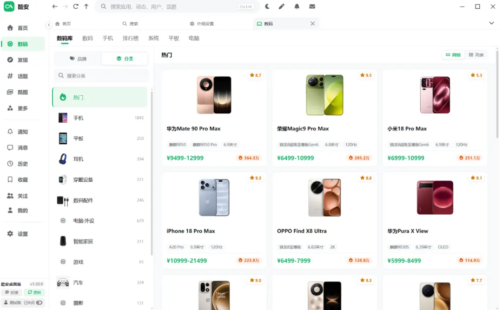Click the search box for apps and users
This screenshot has height=310, width=502.
click(177, 7)
